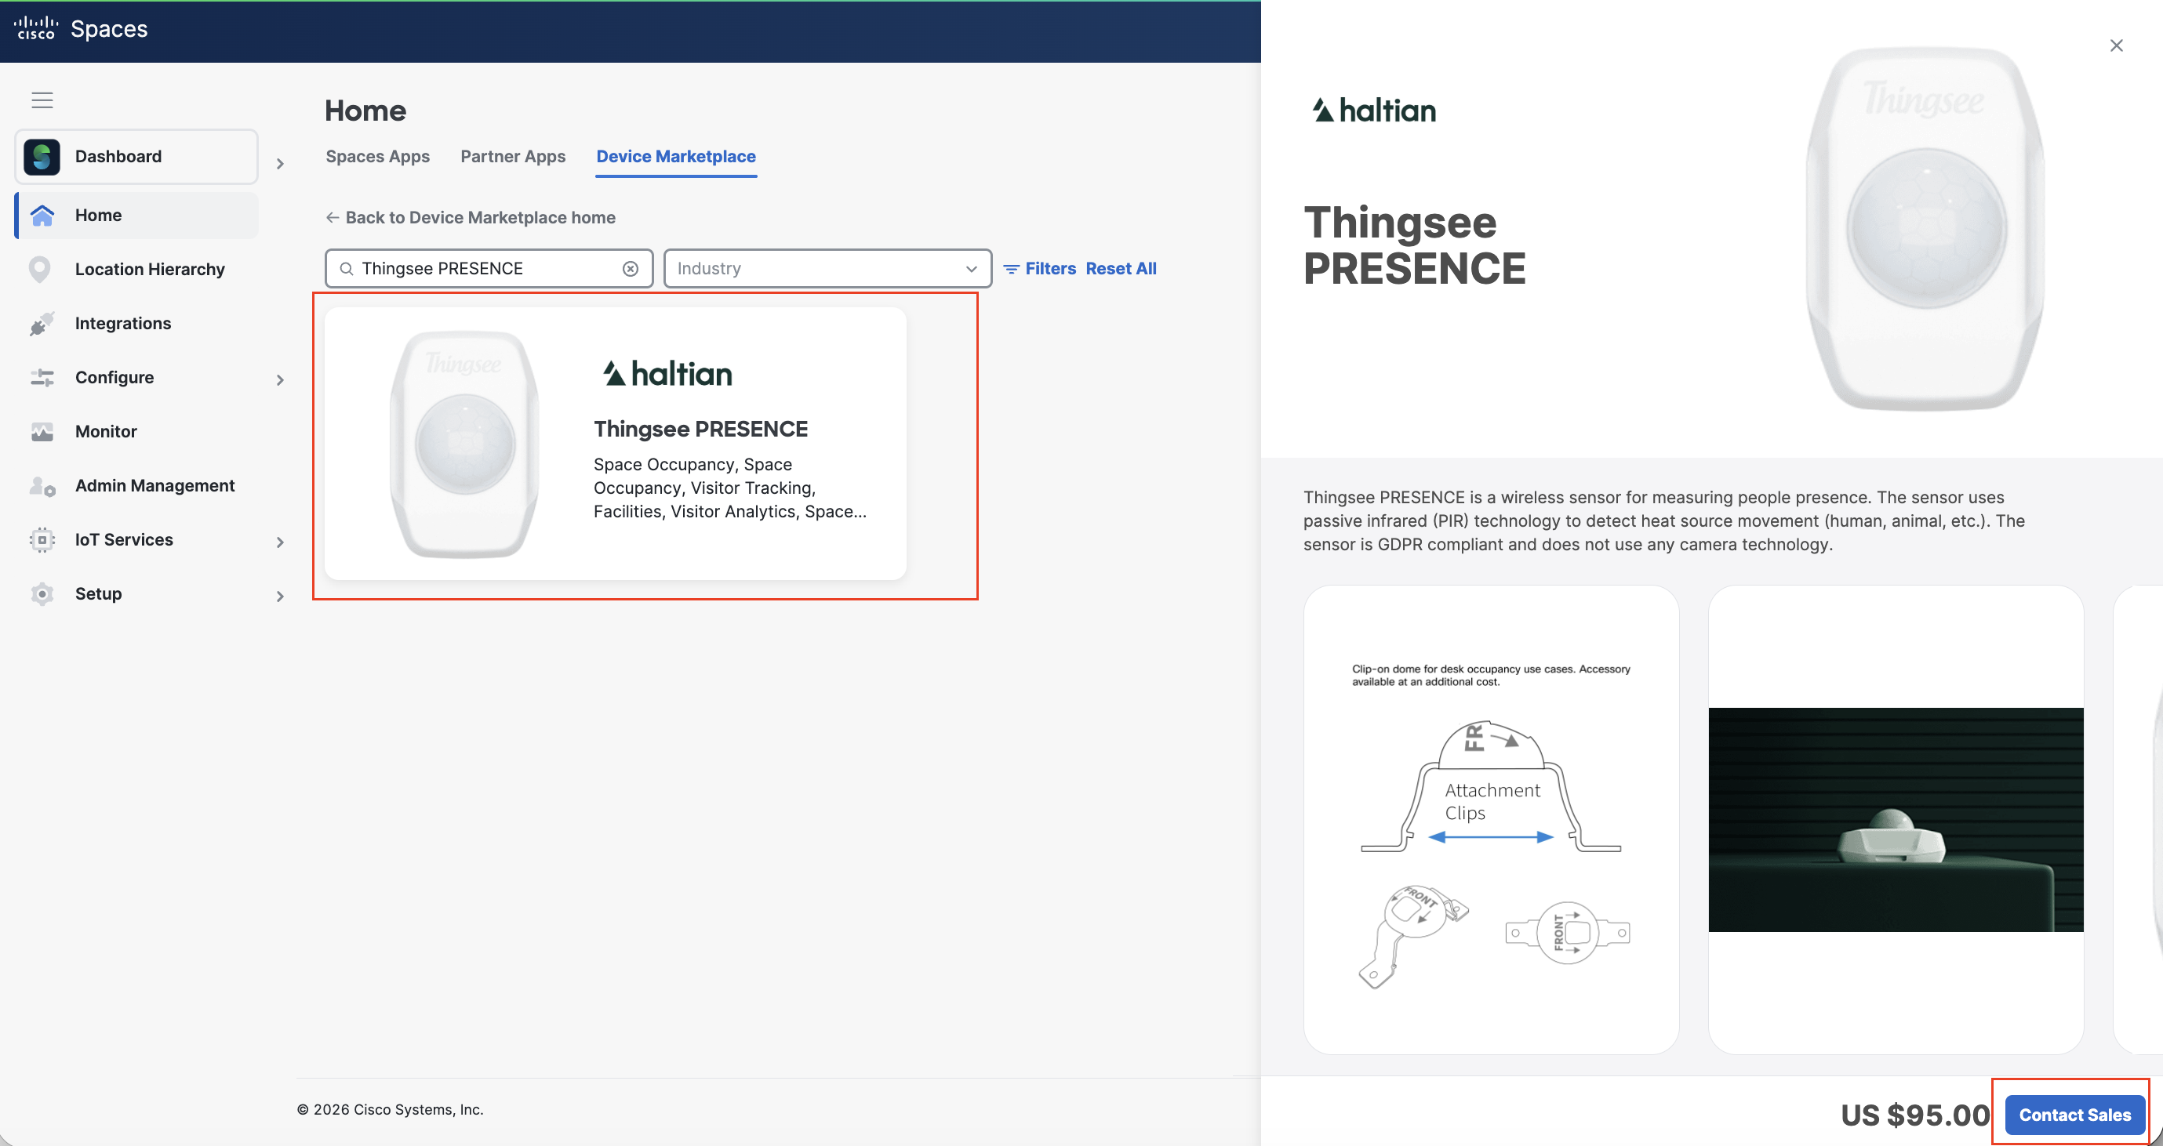Click the Spaces title in header

(x=109, y=28)
